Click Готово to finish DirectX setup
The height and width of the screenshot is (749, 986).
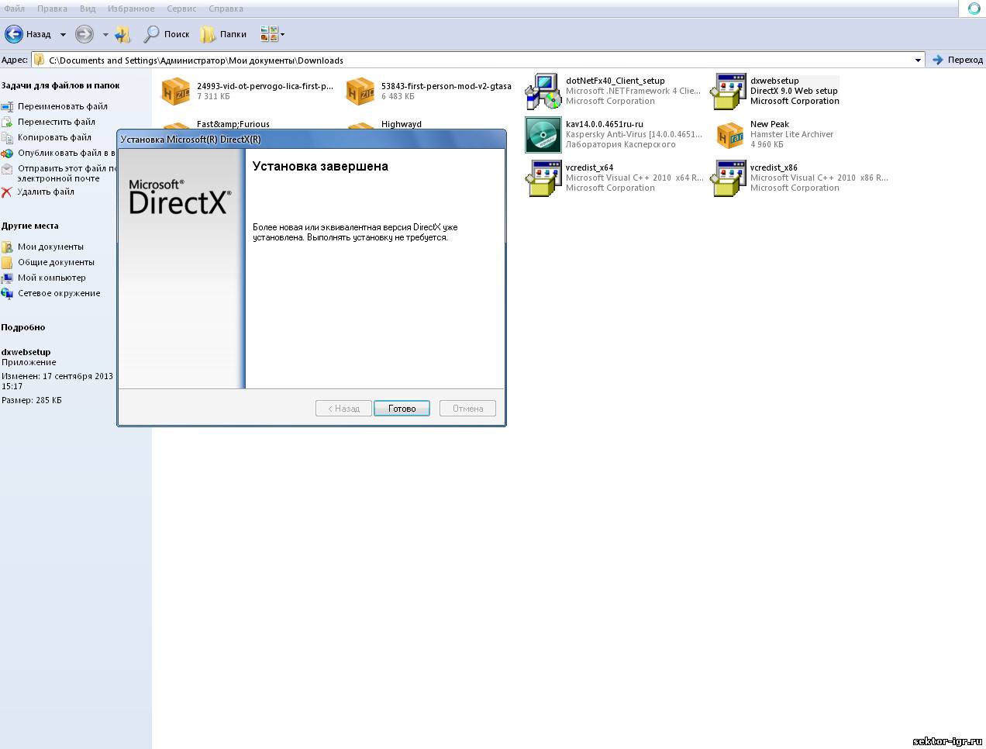(x=402, y=409)
